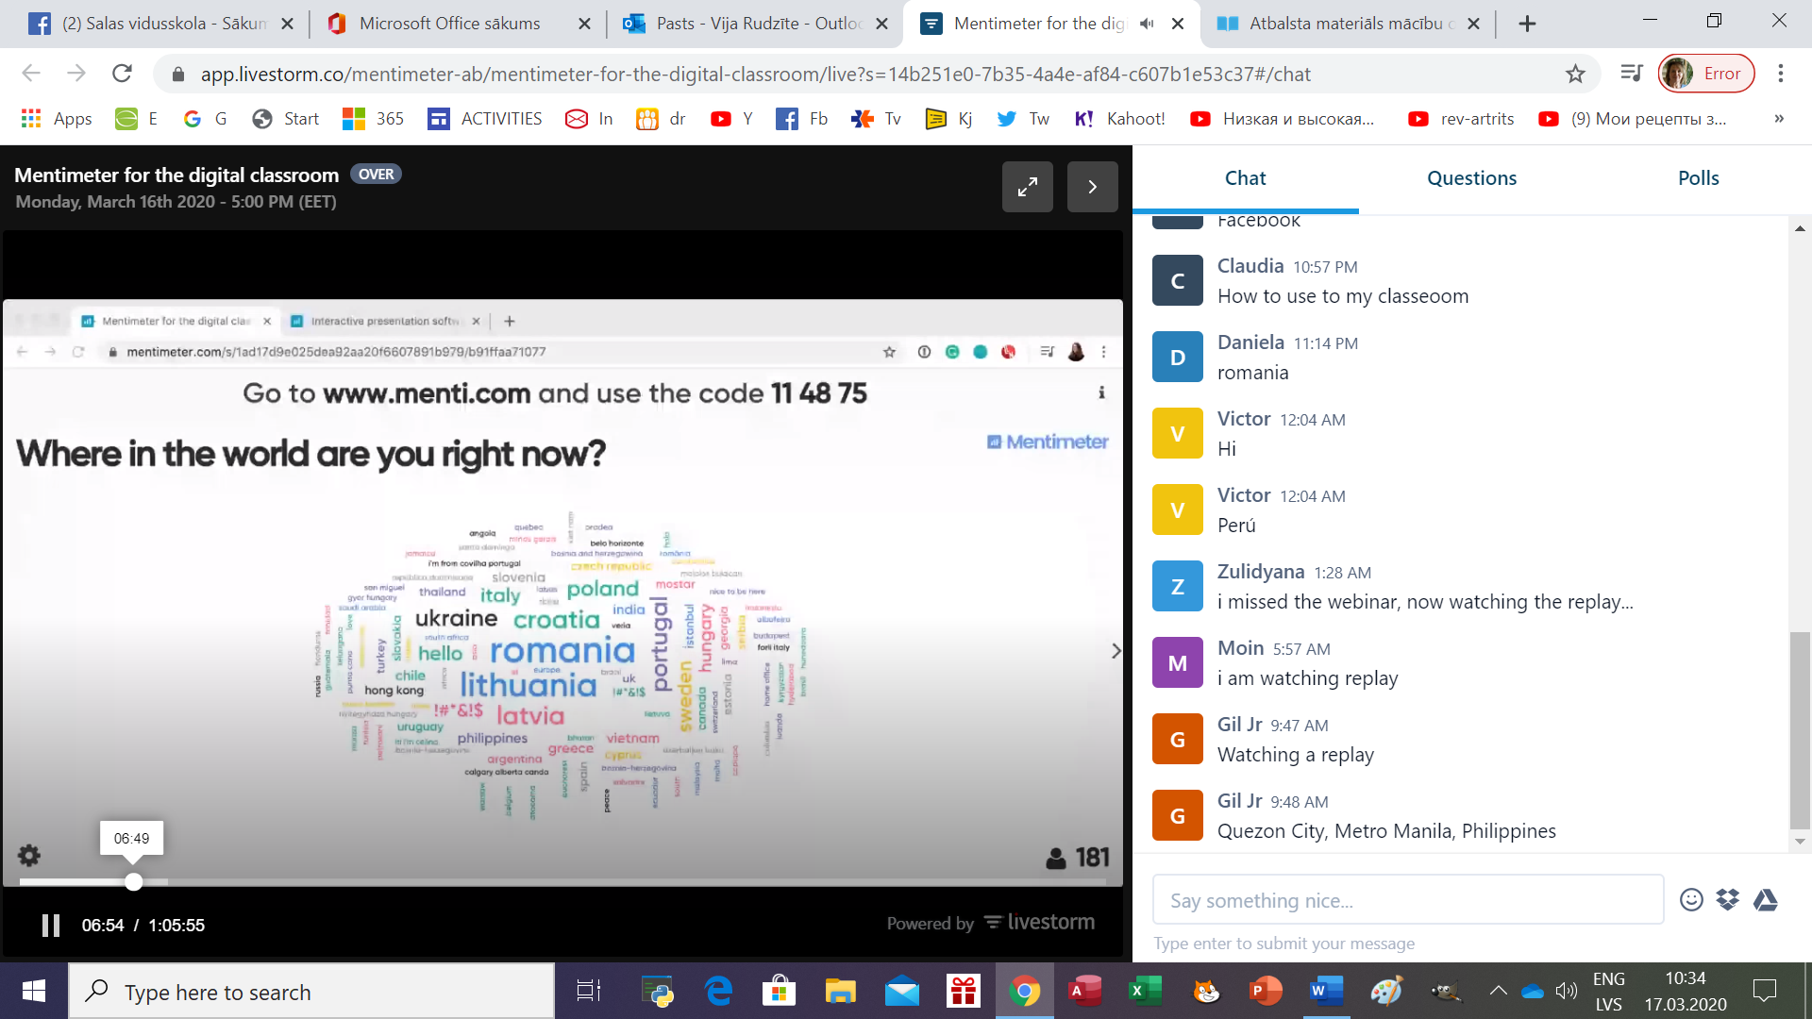Open the rev-artrits YouTube bookmark
Image resolution: width=1812 pixels, height=1019 pixels.
(1461, 118)
